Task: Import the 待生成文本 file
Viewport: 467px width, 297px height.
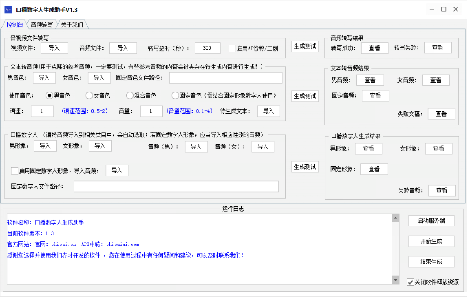Action: tap(268, 111)
